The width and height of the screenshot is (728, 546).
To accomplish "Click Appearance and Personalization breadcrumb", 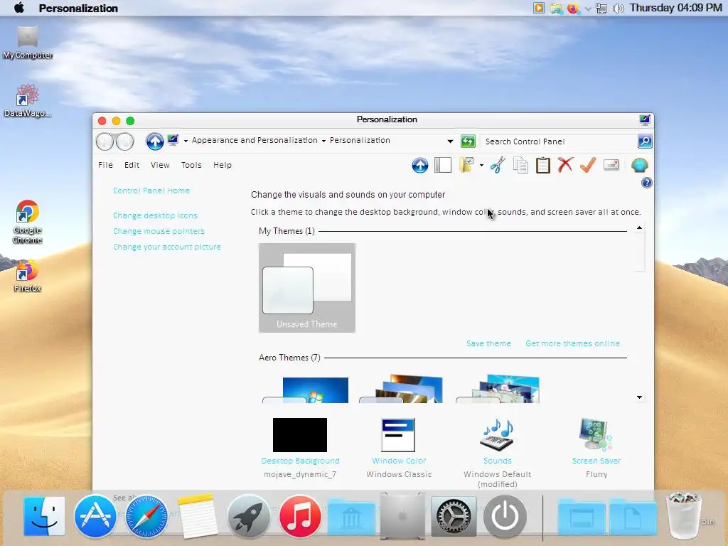I will pos(255,140).
